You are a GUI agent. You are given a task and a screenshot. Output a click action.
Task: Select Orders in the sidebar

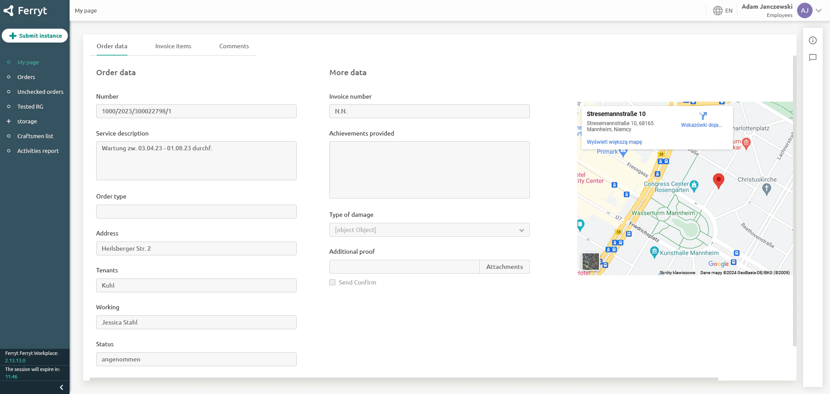pyautogui.click(x=26, y=77)
